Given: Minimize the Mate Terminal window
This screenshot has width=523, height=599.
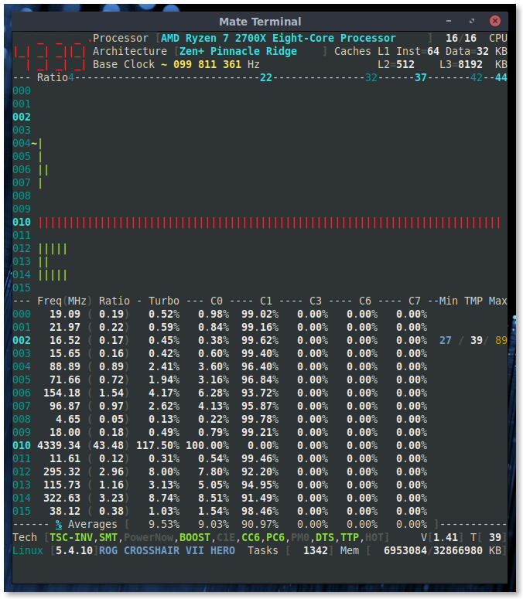Looking at the screenshot, I should (449, 21).
